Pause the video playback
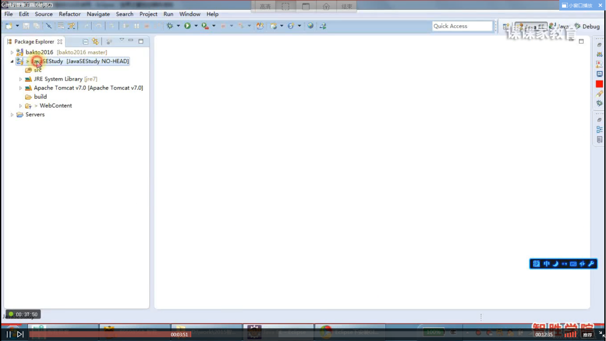Image resolution: width=606 pixels, height=341 pixels. (x=8, y=334)
